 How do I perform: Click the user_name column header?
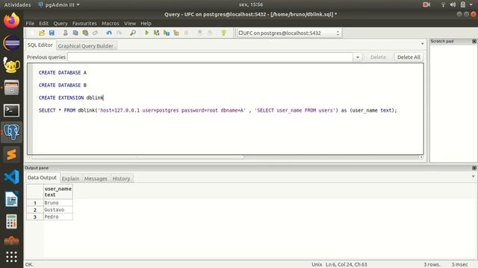(58, 192)
